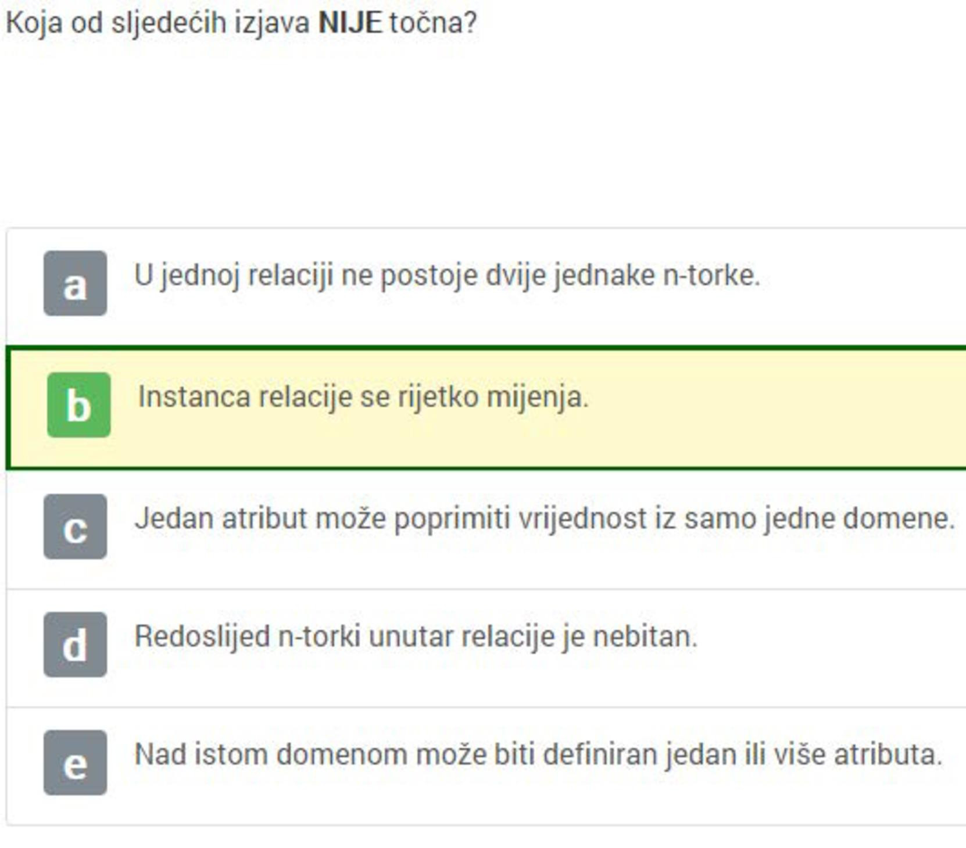Image resolution: width=966 pixels, height=848 pixels.
Task: Click the question text 'Koja od sljedećih izjava'
Action: (x=157, y=24)
